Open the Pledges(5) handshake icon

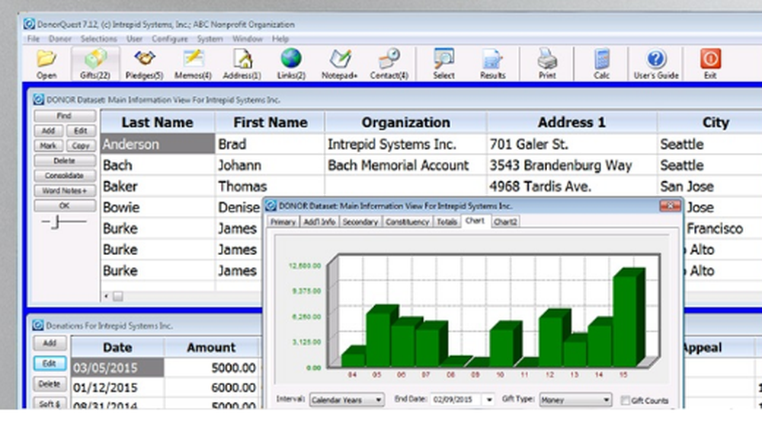(x=144, y=64)
